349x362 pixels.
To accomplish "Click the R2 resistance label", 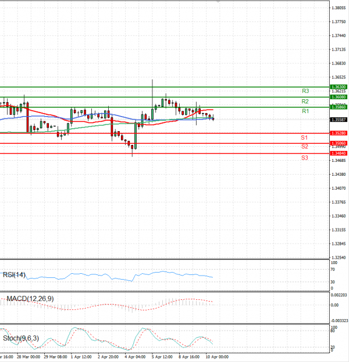I will click(305, 102).
